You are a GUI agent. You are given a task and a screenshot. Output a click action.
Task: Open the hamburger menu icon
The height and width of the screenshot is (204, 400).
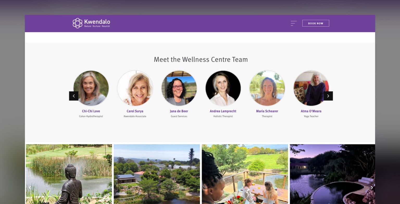pyautogui.click(x=293, y=23)
